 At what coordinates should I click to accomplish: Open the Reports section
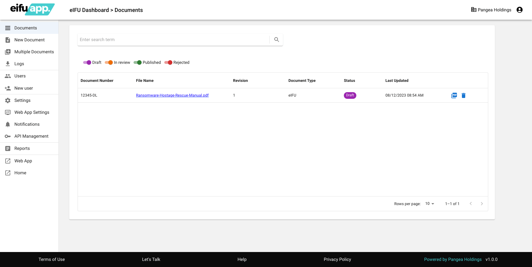click(22, 148)
